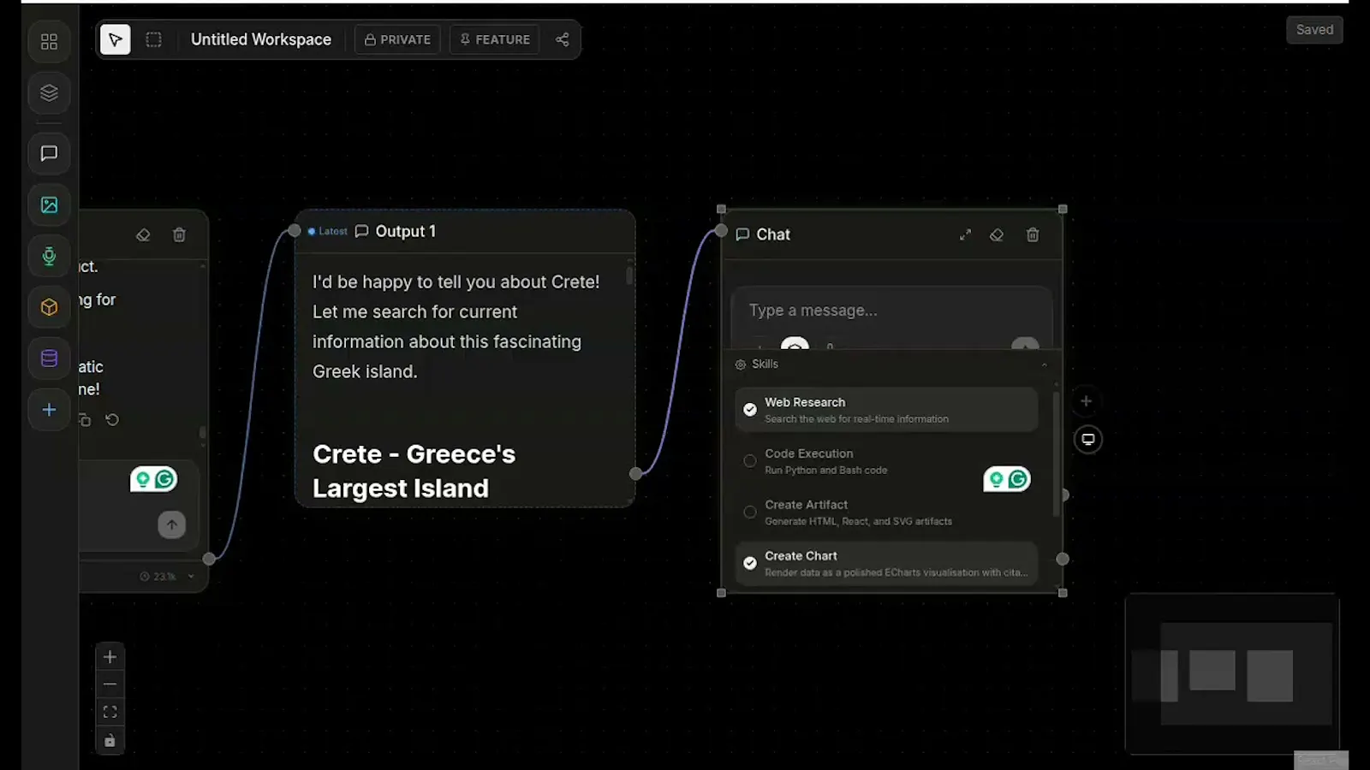Clear the Chat node with eraser icon
Viewport: 1370px width, 770px height.
coord(997,234)
